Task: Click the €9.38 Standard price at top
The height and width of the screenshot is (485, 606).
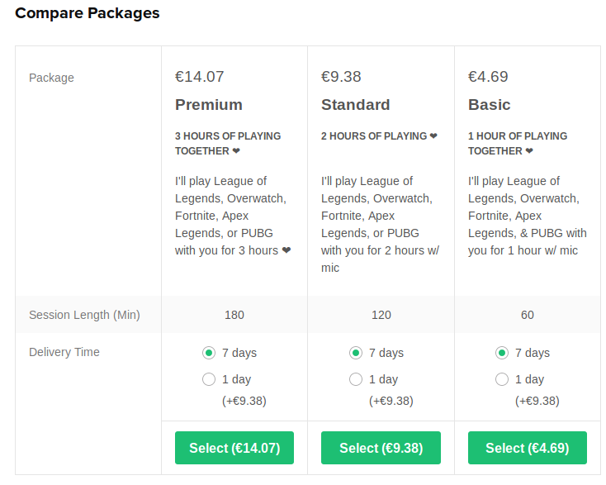Action: [x=342, y=77]
